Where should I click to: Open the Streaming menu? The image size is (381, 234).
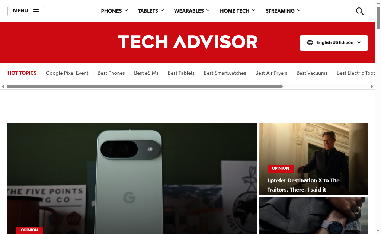tap(283, 11)
